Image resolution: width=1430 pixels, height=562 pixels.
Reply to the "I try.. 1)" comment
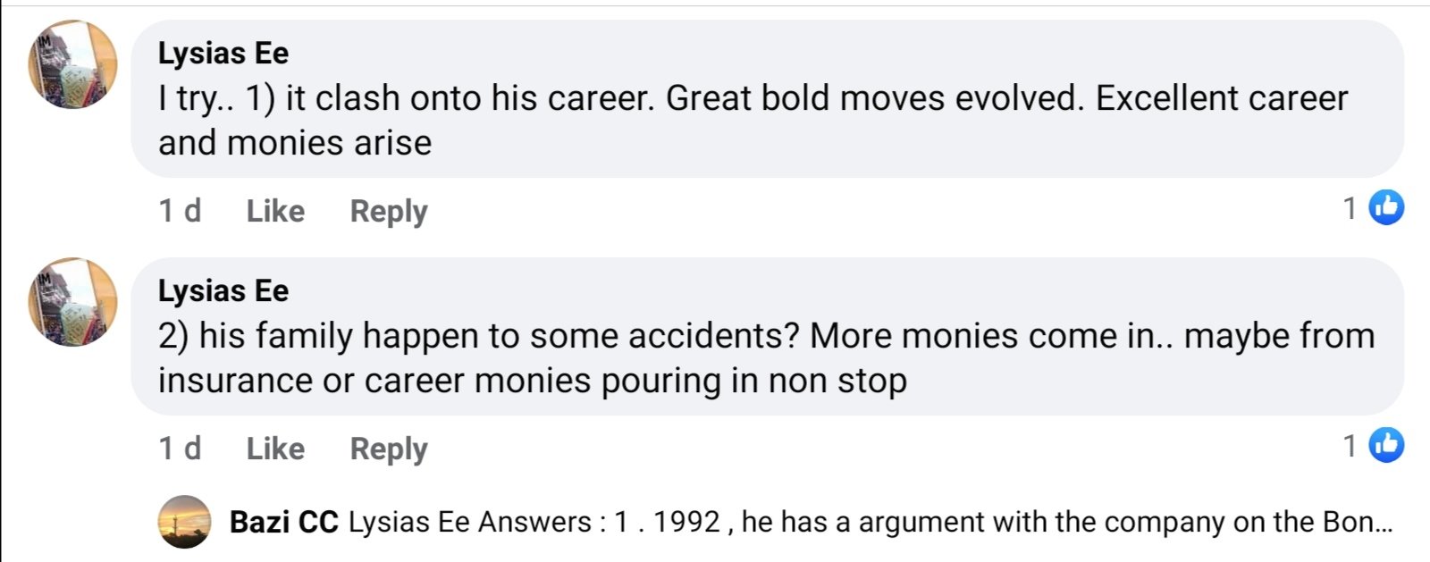[x=389, y=212]
